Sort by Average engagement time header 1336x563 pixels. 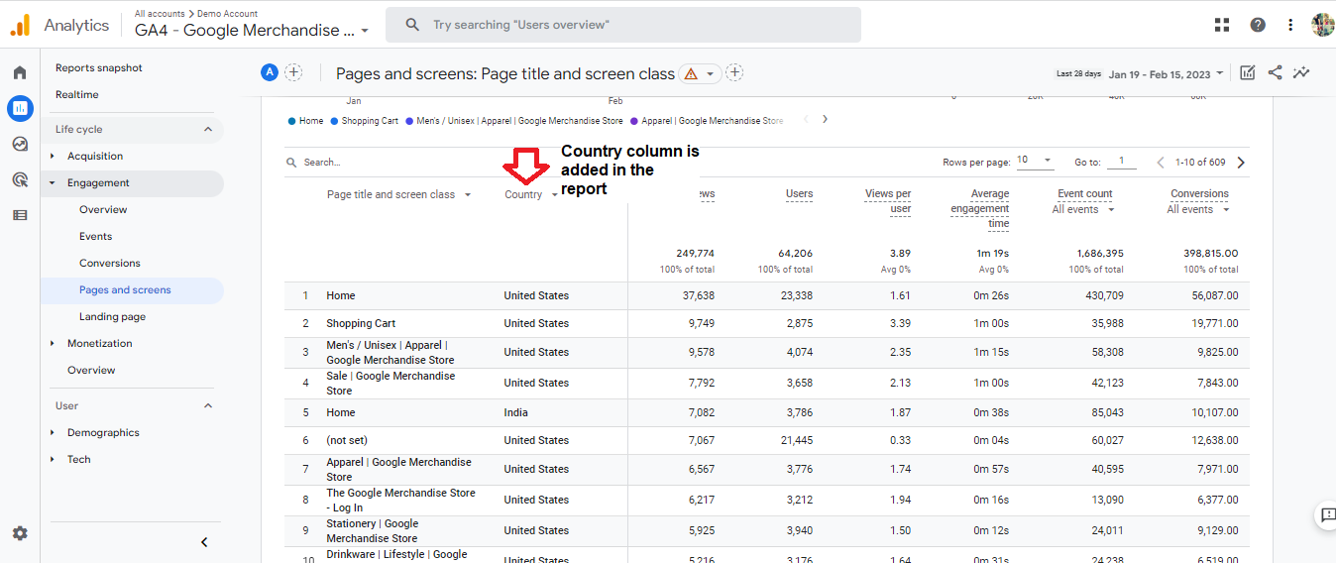click(x=979, y=208)
